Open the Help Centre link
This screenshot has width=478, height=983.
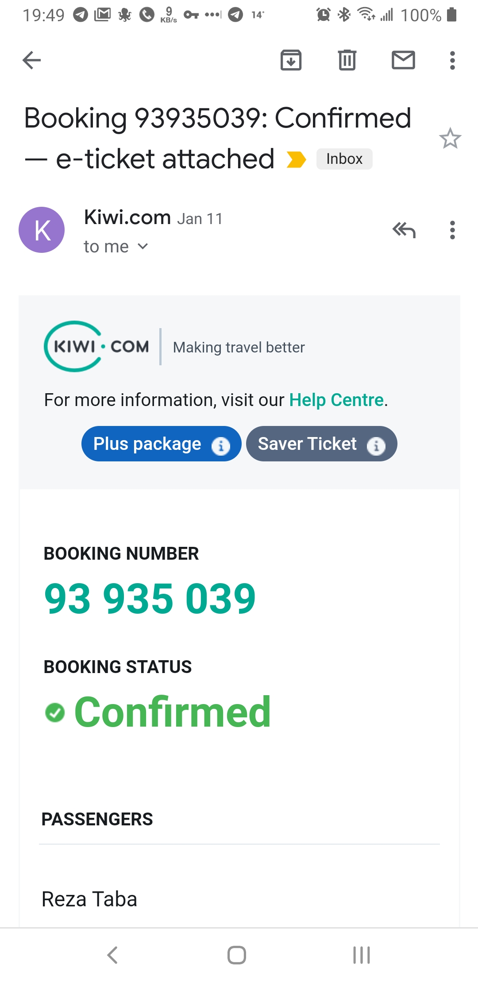[336, 400]
